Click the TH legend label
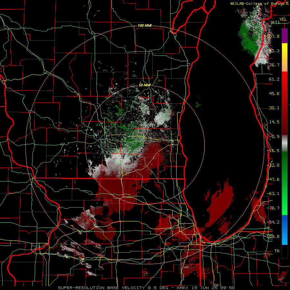Image resolution: width=290 pixels, height=290 pixels. 277,251
